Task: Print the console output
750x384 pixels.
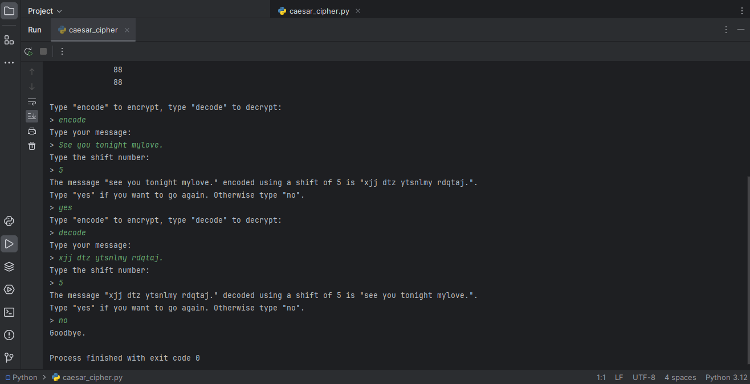Action: click(x=32, y=131)
